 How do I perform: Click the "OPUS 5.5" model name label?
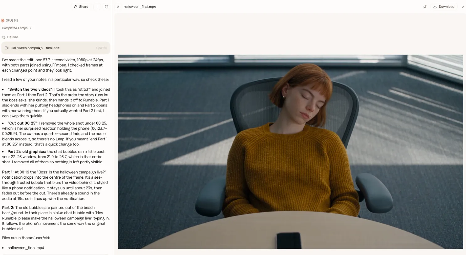point(12,20)
